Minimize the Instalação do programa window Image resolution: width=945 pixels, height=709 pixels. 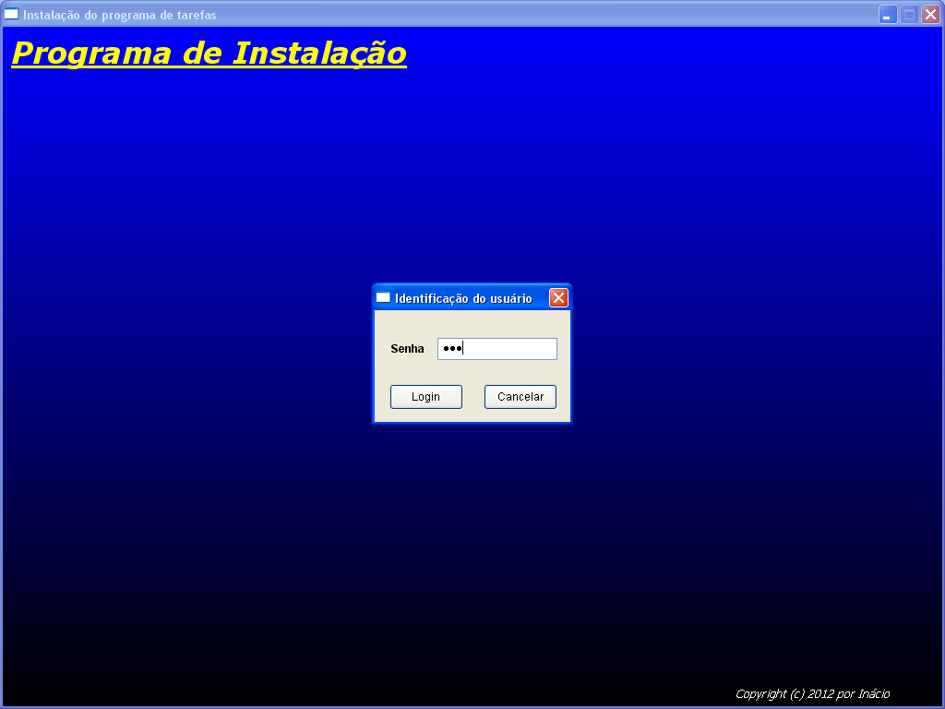(x=887, y=14)
